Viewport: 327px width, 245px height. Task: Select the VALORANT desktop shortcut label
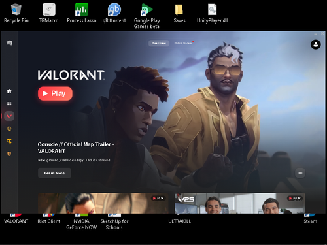coord(16,221)
